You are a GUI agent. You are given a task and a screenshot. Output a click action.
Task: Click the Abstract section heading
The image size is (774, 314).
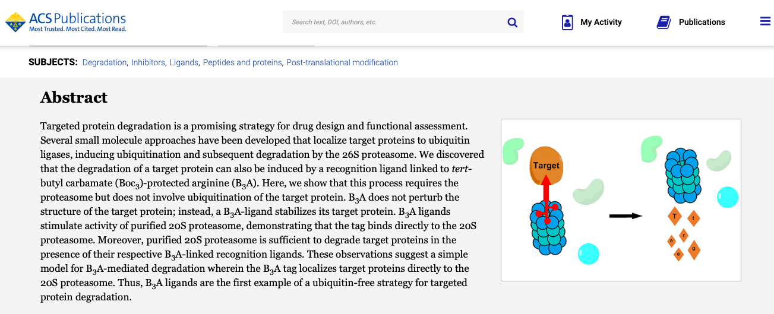coord(74,97)
